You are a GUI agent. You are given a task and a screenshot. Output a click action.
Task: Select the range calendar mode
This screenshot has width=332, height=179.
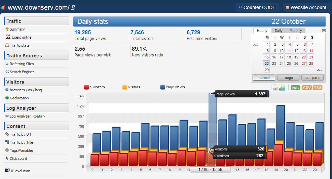[288, 78]
